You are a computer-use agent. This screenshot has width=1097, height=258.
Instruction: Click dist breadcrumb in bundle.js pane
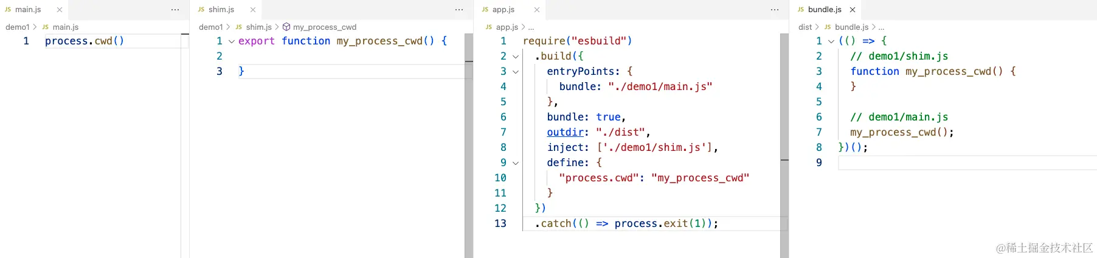pos(805,27)
